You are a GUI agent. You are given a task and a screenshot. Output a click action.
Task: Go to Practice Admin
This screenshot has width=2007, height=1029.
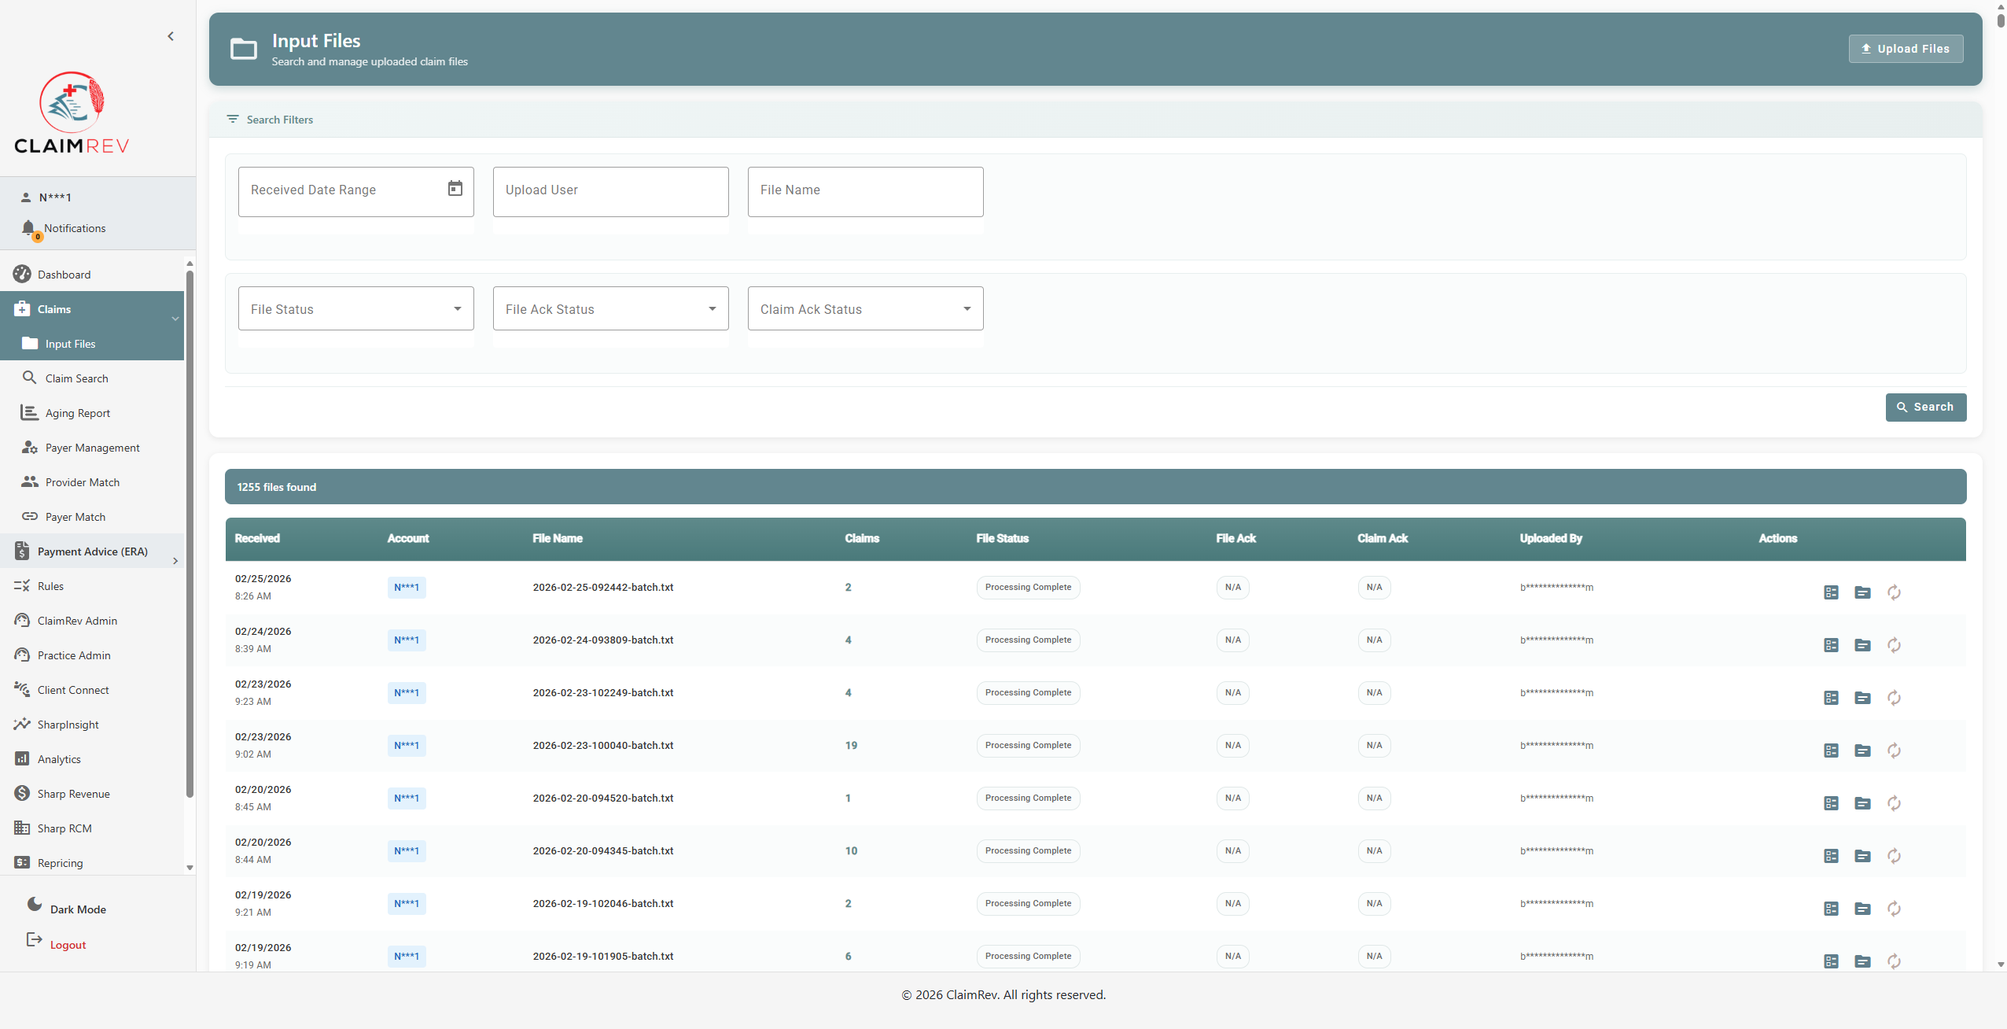(x=92, y=655)
